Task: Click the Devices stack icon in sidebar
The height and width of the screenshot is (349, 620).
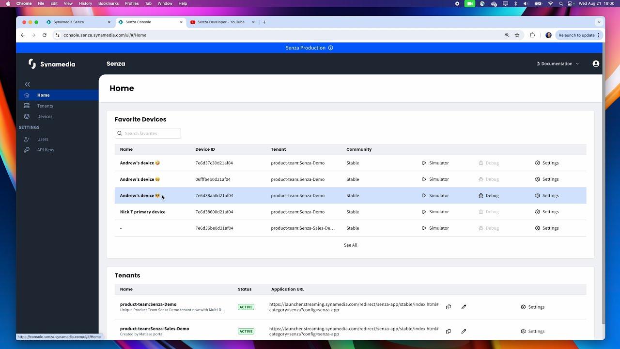Action: [27, 116]
